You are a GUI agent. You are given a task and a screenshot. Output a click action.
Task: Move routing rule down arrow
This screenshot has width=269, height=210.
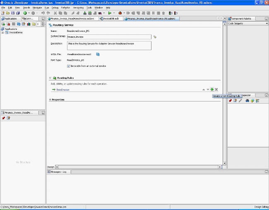[x=208, y=89]
